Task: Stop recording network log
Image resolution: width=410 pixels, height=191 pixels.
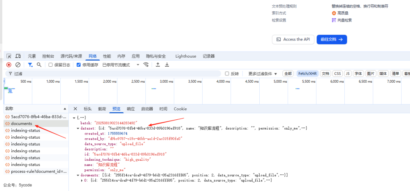Action: click(9, 65)
